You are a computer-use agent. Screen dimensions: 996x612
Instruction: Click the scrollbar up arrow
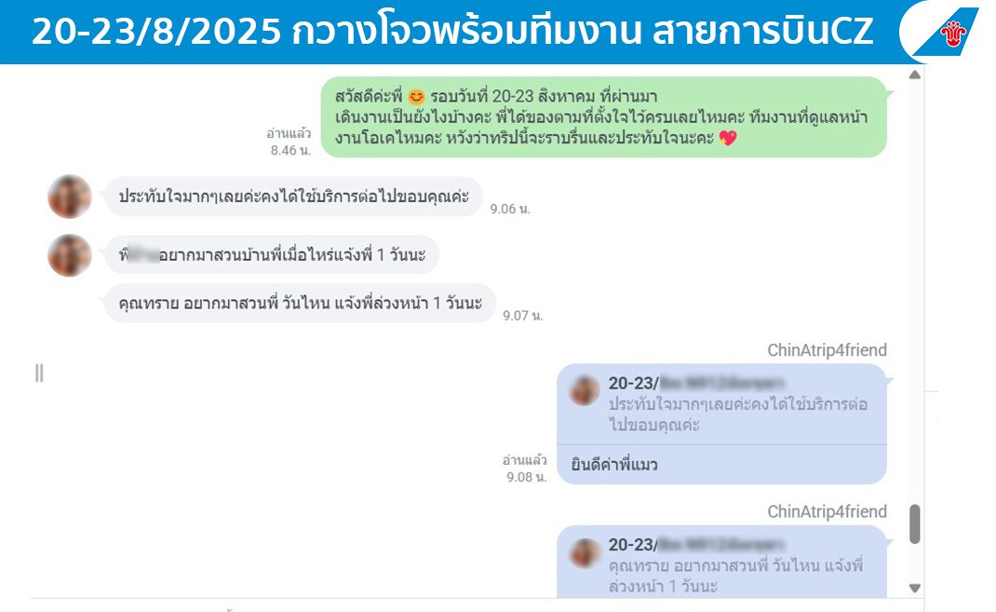point(915,75)
